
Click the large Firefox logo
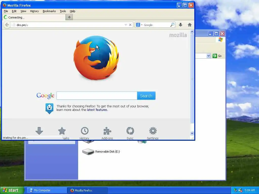[x=96, y=58]
